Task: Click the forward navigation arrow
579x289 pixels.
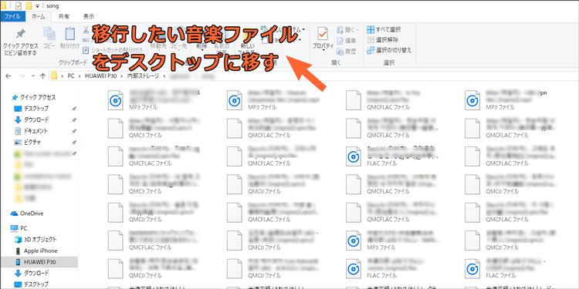Action: (22, 76)
